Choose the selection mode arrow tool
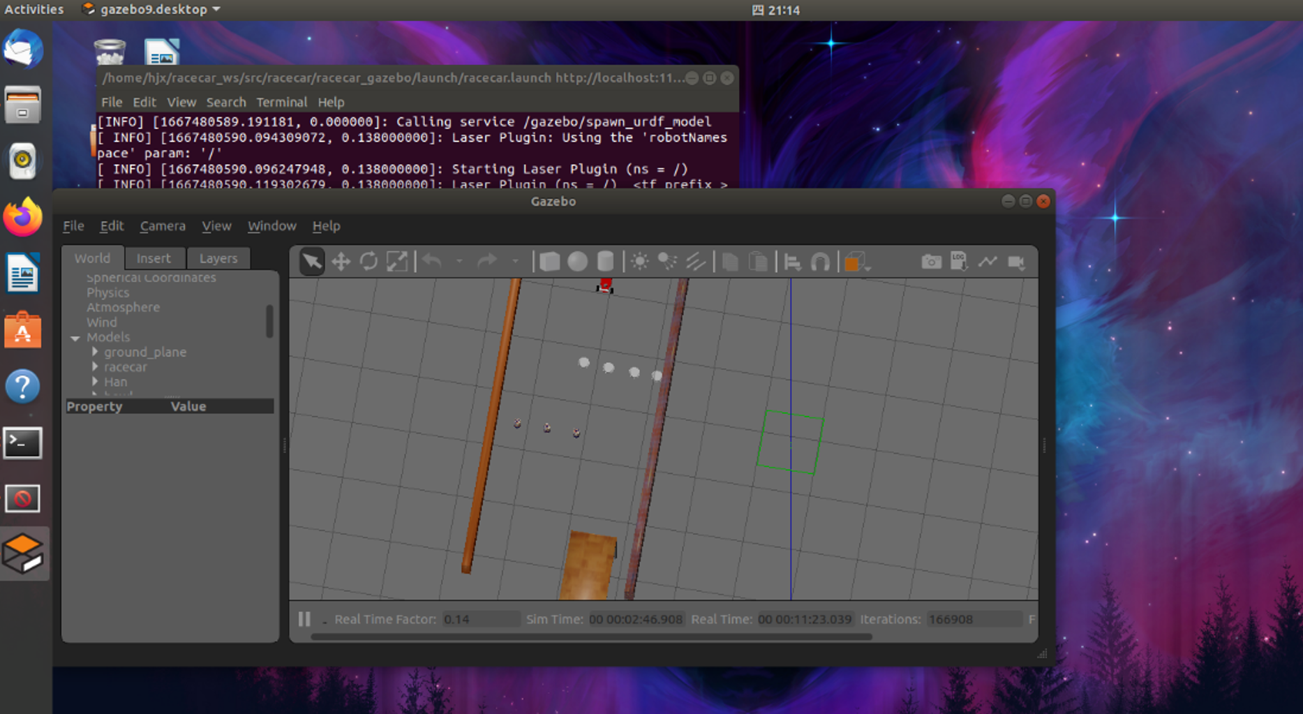This screenshot has height=714, width=1303. (312, 262)
